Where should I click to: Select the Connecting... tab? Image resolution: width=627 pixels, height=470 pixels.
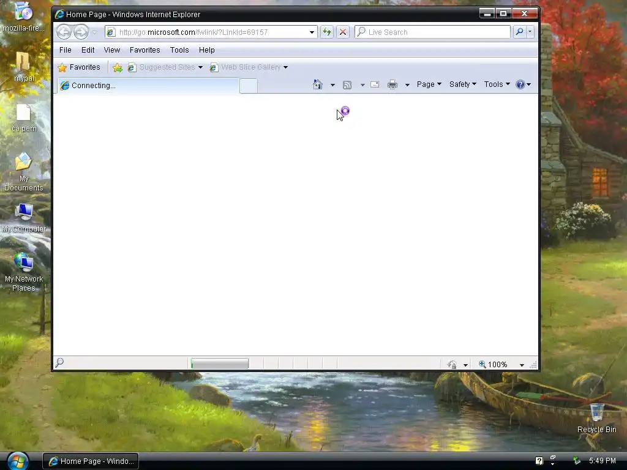148,86
